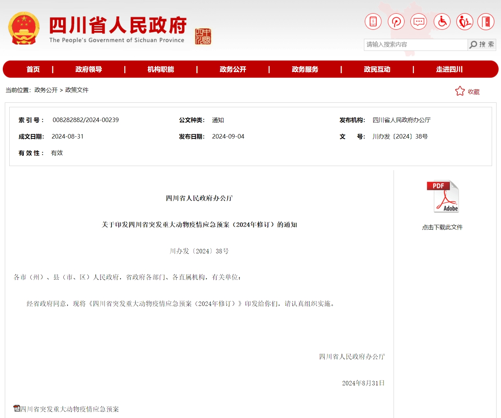The height and width of the screenshot is (418, 501).
Task: Click the 点击下载此文件 download link
Action: [442, 227]
